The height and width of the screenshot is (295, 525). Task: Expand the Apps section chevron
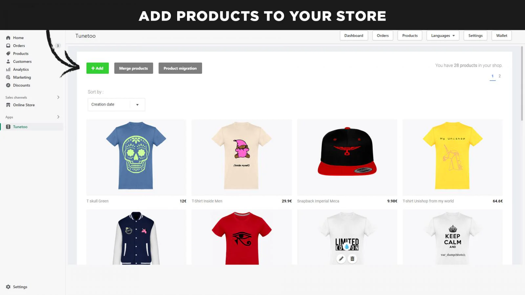coord(58,117)
